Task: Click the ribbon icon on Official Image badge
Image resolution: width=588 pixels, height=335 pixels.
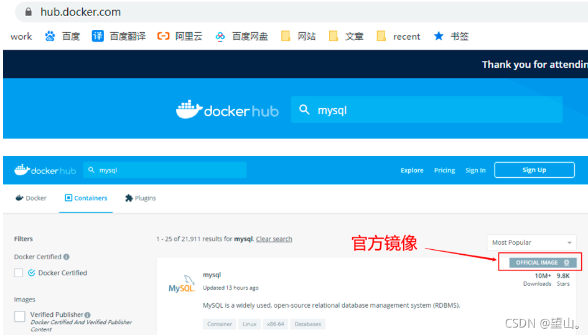Action: tap(567, 263)
